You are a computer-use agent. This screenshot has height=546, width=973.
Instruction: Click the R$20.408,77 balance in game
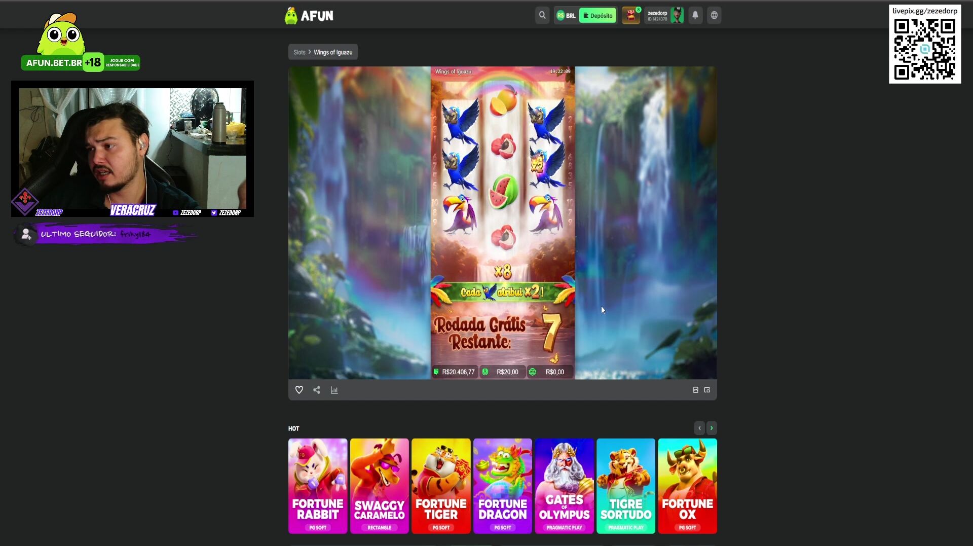coord(455,372)
